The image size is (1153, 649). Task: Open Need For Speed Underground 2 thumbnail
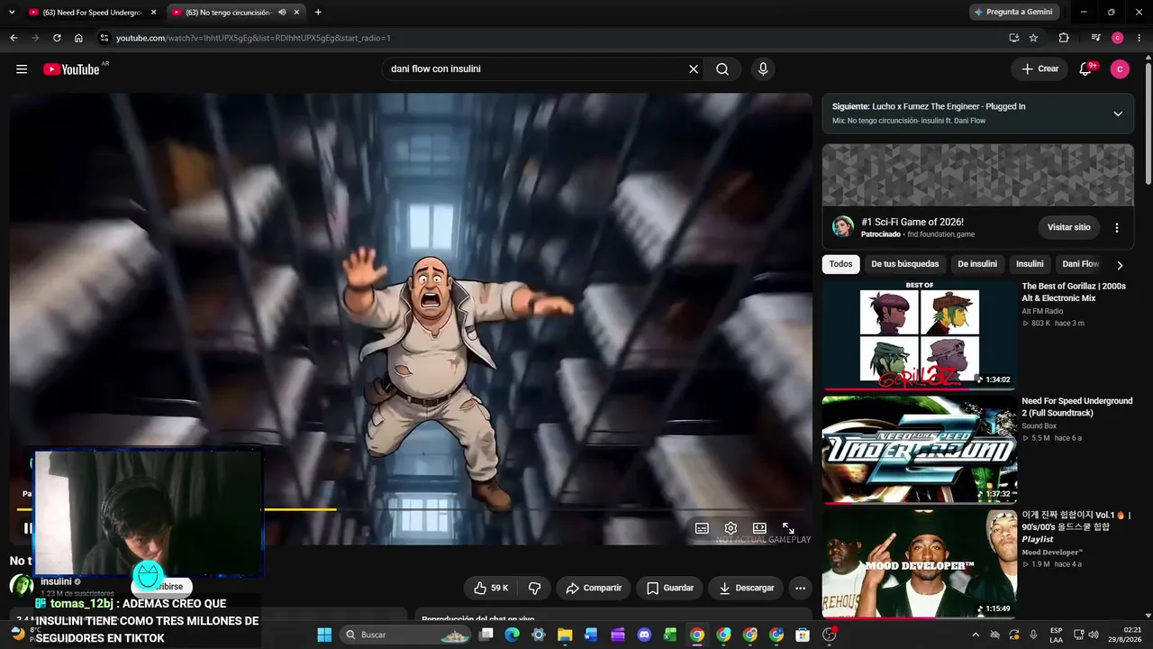(920, 449)
